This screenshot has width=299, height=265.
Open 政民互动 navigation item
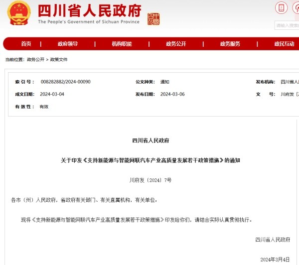[x=285, y=44]
